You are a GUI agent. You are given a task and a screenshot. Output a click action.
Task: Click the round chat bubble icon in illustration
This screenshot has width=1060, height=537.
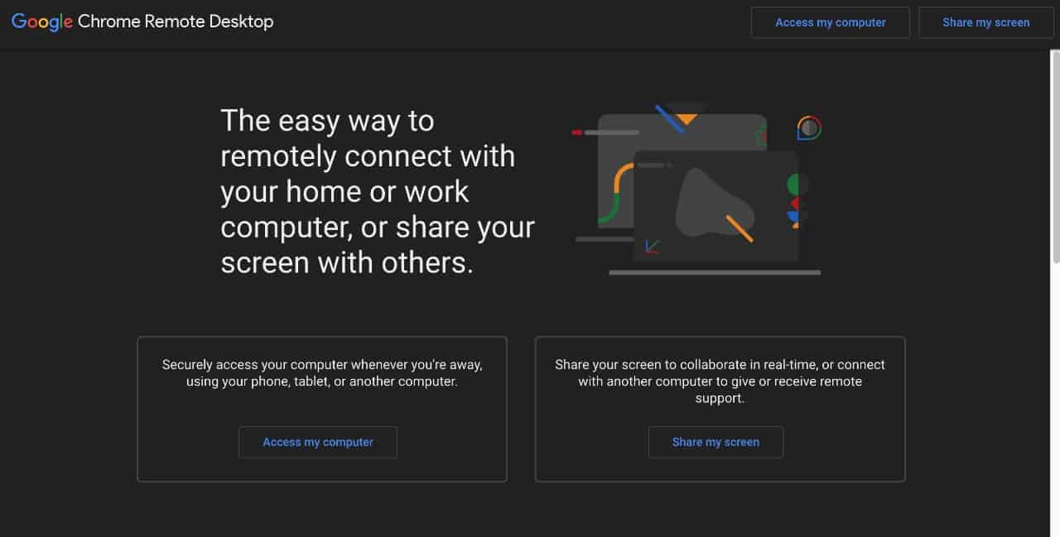coord(809,128)
